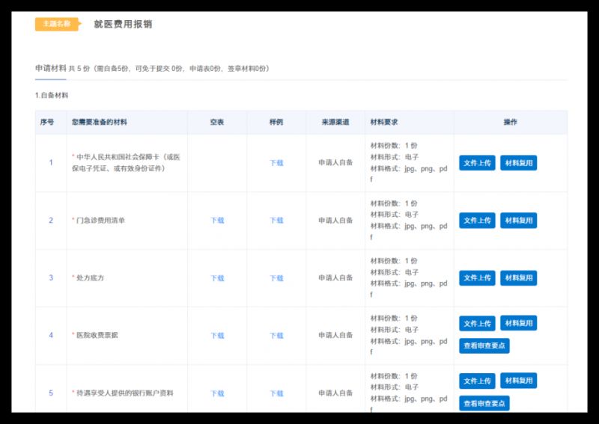
Task: Reuse material for 门急诊费用清单
Action: (x=518, y=221)
